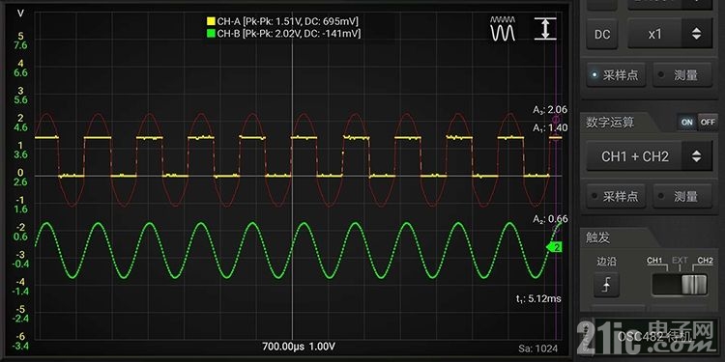This screenshot has height=362, width=725.
Task: Tap the green CH-B legend square
Action: tap(211, 33)
